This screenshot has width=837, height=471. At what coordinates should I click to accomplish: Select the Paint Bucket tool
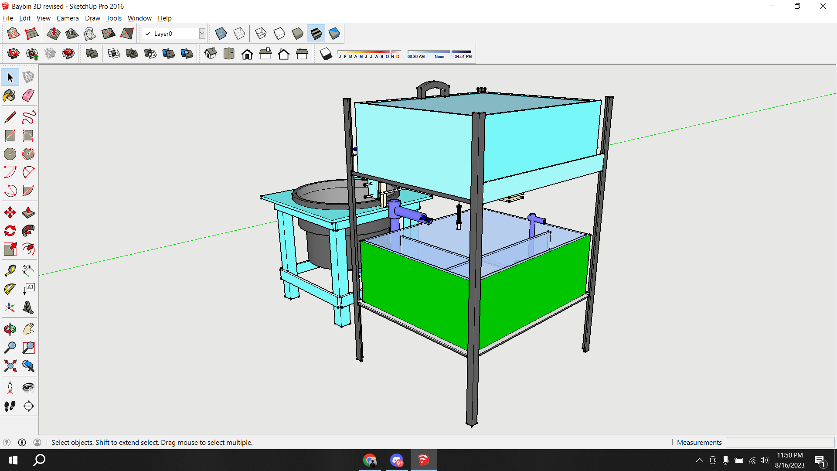pos(10,96)
